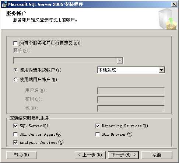Image resolution: width=179 pixels, height=163 pixels.
Task: Open the 本地系统 account dropdown arrow
Action: point(161,70)
